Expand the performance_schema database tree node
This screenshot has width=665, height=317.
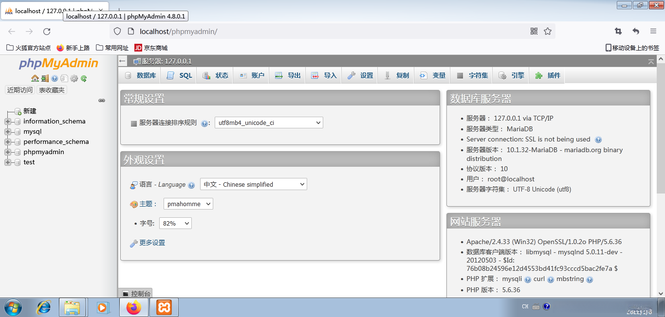click(8, 142)
